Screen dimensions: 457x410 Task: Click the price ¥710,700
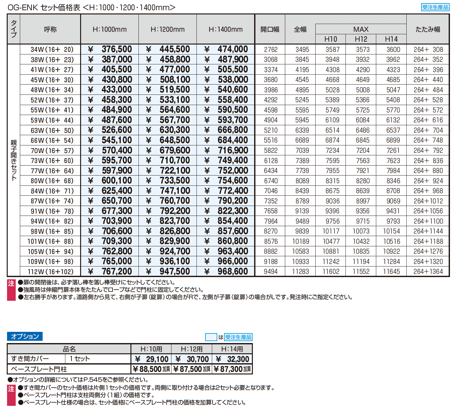[x=168, y=160]
